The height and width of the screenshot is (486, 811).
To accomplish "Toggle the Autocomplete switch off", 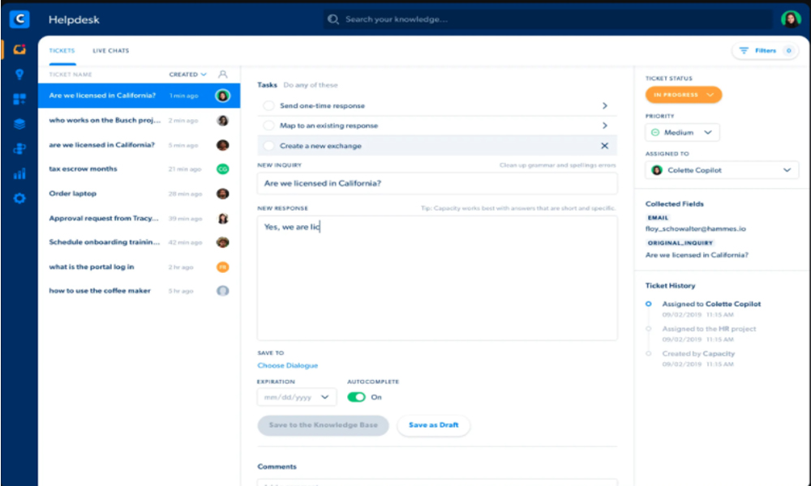I will [x=356, y=397].
